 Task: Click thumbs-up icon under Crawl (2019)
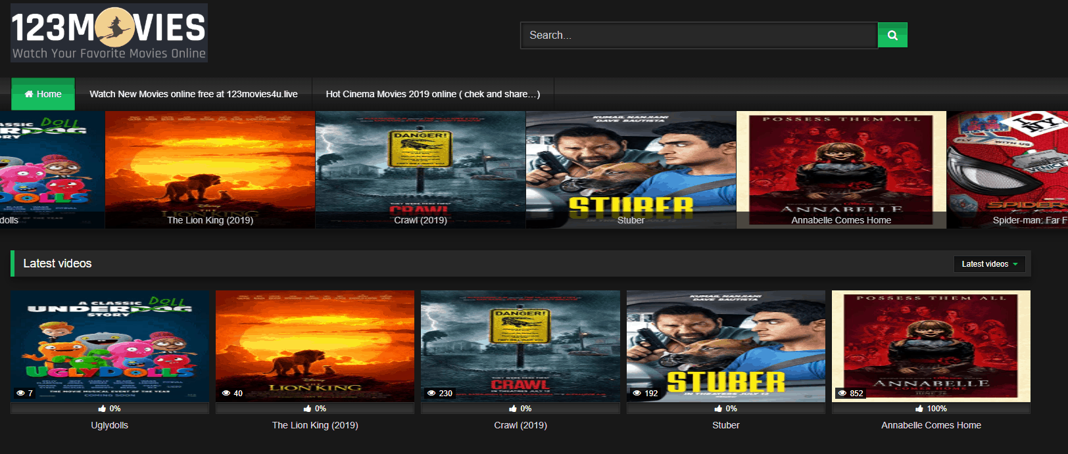point(513,409)
